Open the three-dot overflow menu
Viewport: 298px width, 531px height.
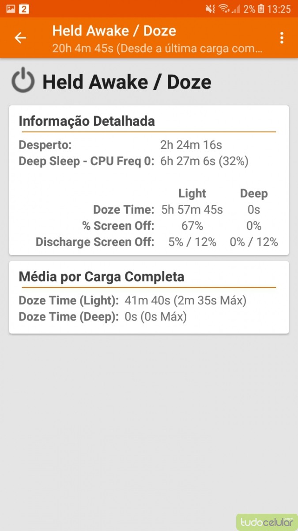(x=282, y=38)
